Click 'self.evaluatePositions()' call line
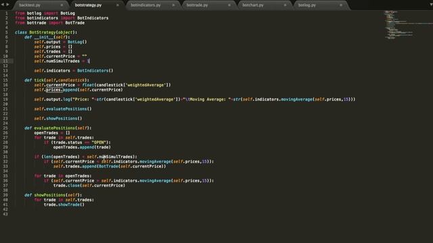Image resolution: width=433 pixels, height=243 pixels. tap(63, 109)
